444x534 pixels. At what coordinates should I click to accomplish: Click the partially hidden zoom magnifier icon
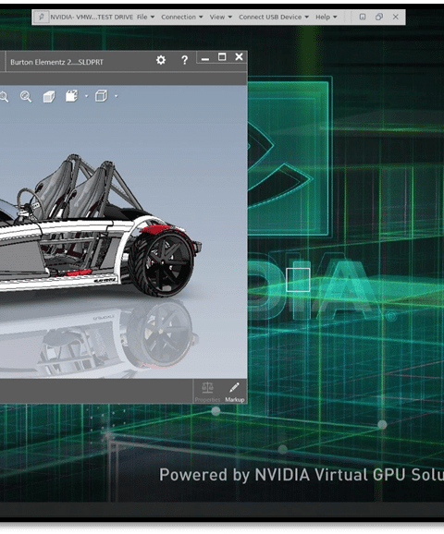coord(4,97)
